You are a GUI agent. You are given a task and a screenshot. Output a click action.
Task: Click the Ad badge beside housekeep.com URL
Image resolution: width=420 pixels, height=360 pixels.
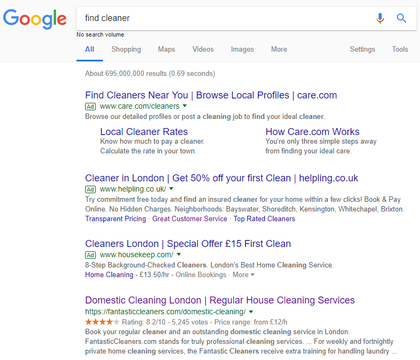[90, 255]
